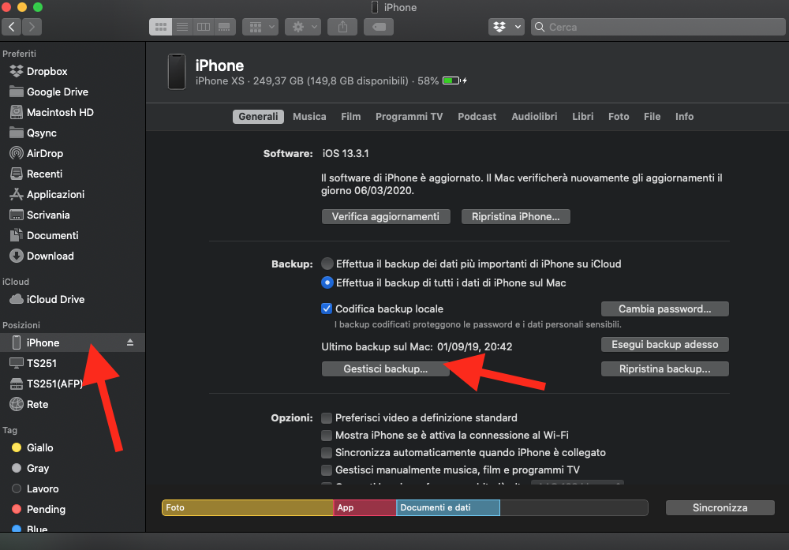The height and width of the screenshot is (550, 789).
Task: Switch Finder to column view
Action: [x=204, y=27]
